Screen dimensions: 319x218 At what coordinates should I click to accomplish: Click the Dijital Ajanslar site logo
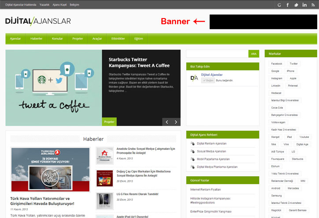pyautogui.click(x=38, y=21)
